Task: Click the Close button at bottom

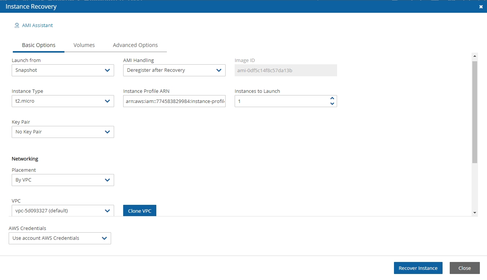Action: (x=464, y=268)
